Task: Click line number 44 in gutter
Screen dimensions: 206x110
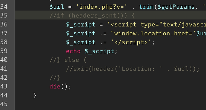Action: coord(4,95)
